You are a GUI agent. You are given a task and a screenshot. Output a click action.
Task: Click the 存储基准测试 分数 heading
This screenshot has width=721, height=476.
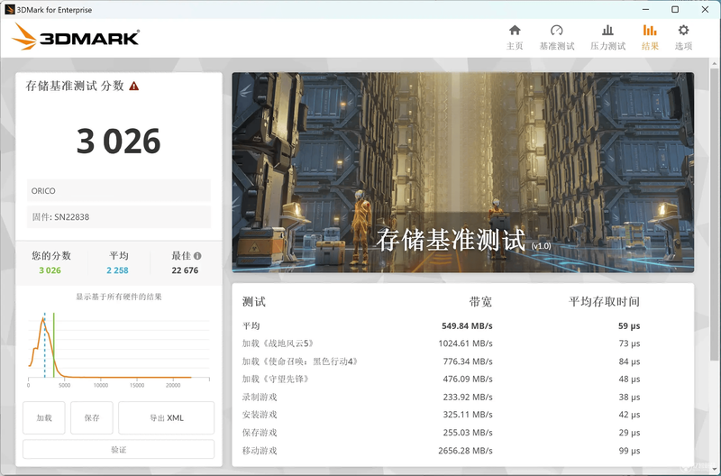(75, 86)
